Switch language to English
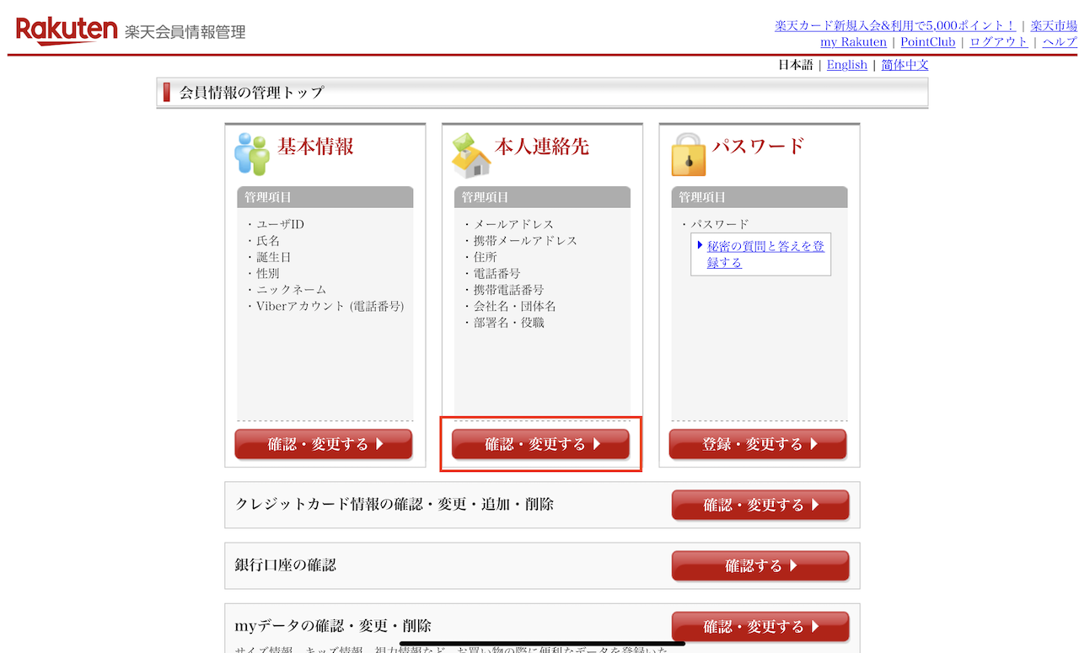1079x653 pixels. pyautogui.click(x=846, y=65)
